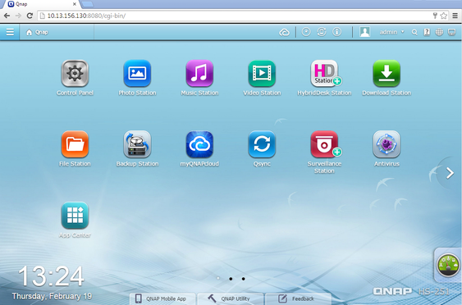
Task: Open the Antivirus app
Action: click(387, 144)
